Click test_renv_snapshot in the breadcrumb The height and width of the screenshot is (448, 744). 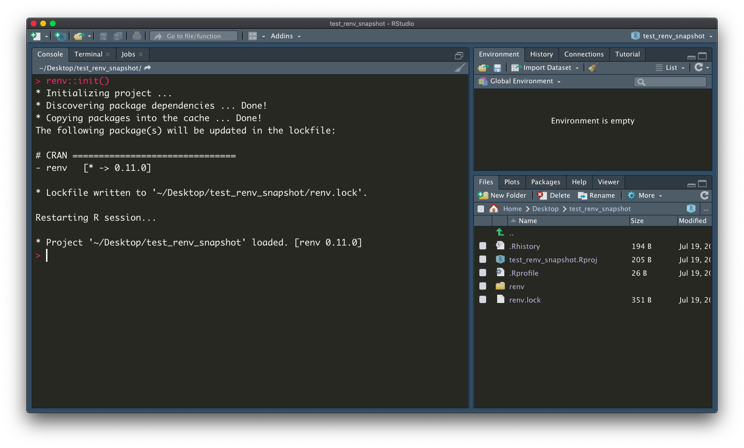(x=600, y=209)
